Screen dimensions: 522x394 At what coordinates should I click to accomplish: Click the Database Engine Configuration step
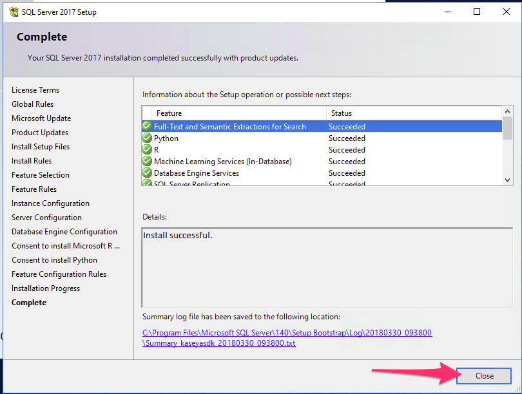(64, 232)
